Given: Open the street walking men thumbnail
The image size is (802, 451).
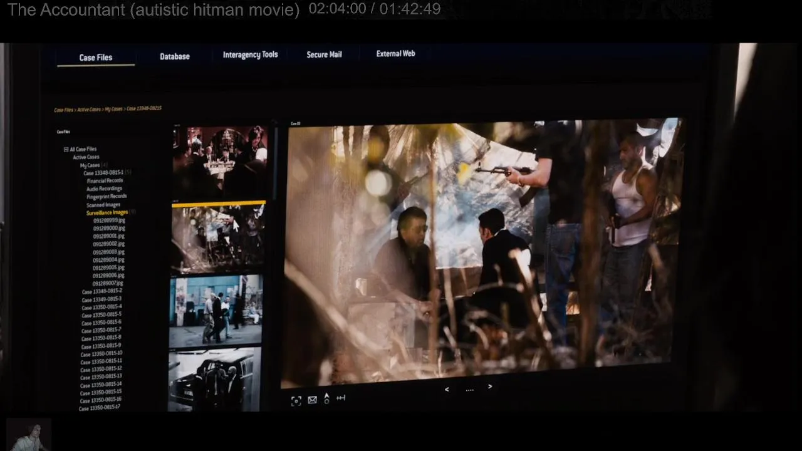Looking at the screenshot, I should [216, 311].
